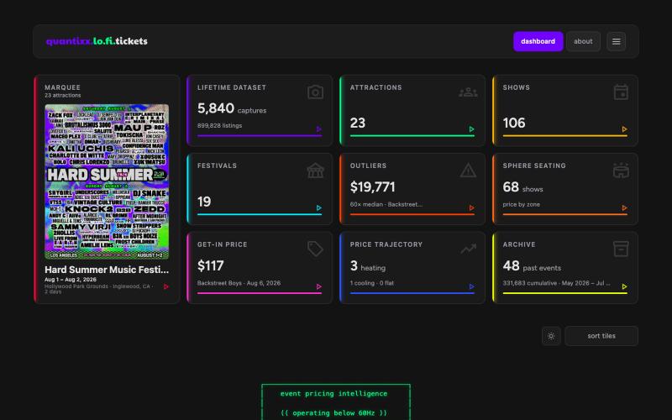Click the red-orange play arrow on Outliers tile
The width and height of the screenshot is (672, 420).
471,207
